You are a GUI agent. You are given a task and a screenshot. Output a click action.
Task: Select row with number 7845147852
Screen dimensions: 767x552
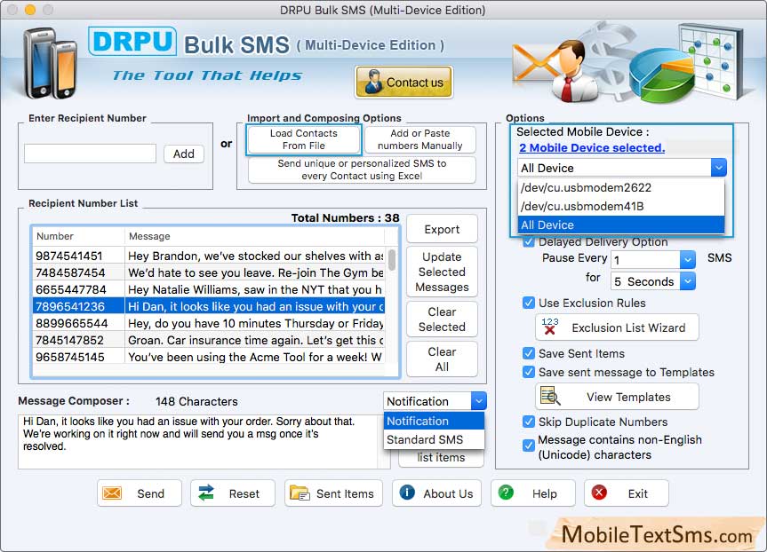click(x=209, y=340)
